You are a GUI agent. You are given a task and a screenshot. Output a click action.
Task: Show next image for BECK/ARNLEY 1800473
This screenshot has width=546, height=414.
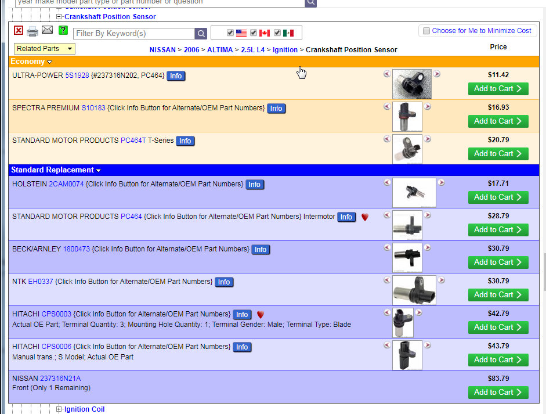pos(428,247)
